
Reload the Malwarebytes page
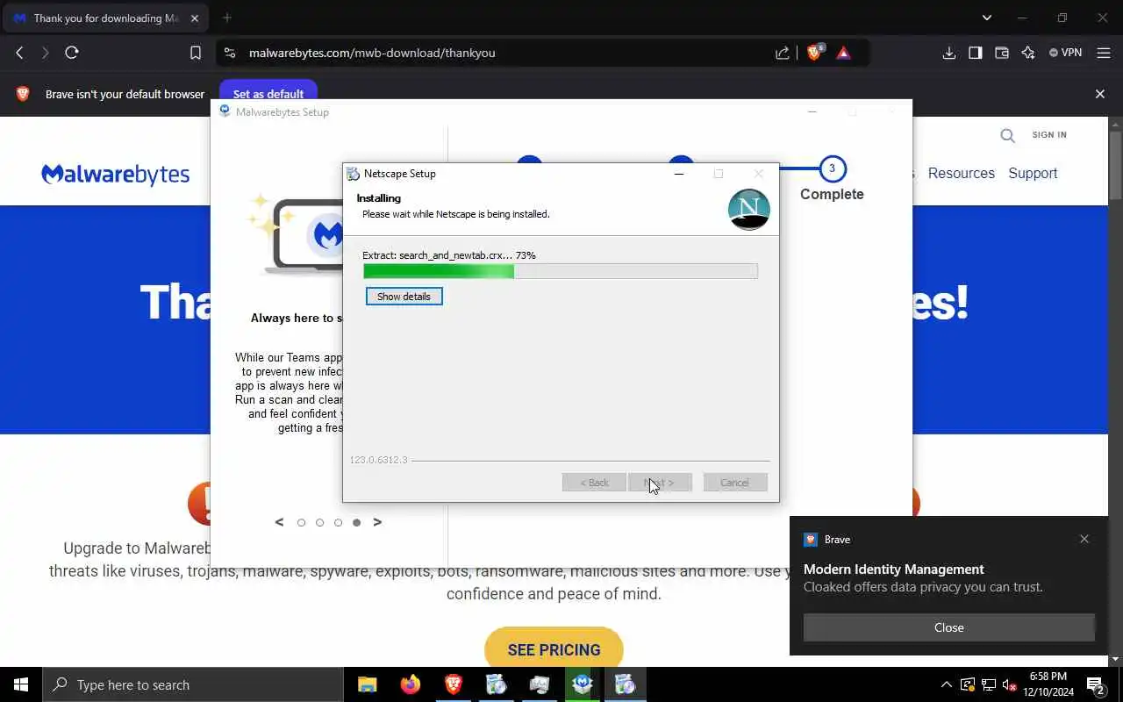click(72, 53)
